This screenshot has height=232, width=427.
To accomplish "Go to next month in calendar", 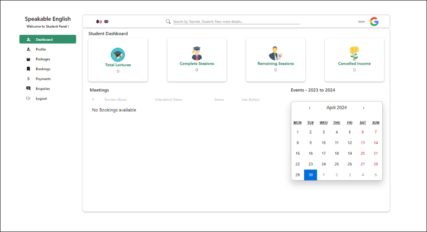I will point(364,108).
